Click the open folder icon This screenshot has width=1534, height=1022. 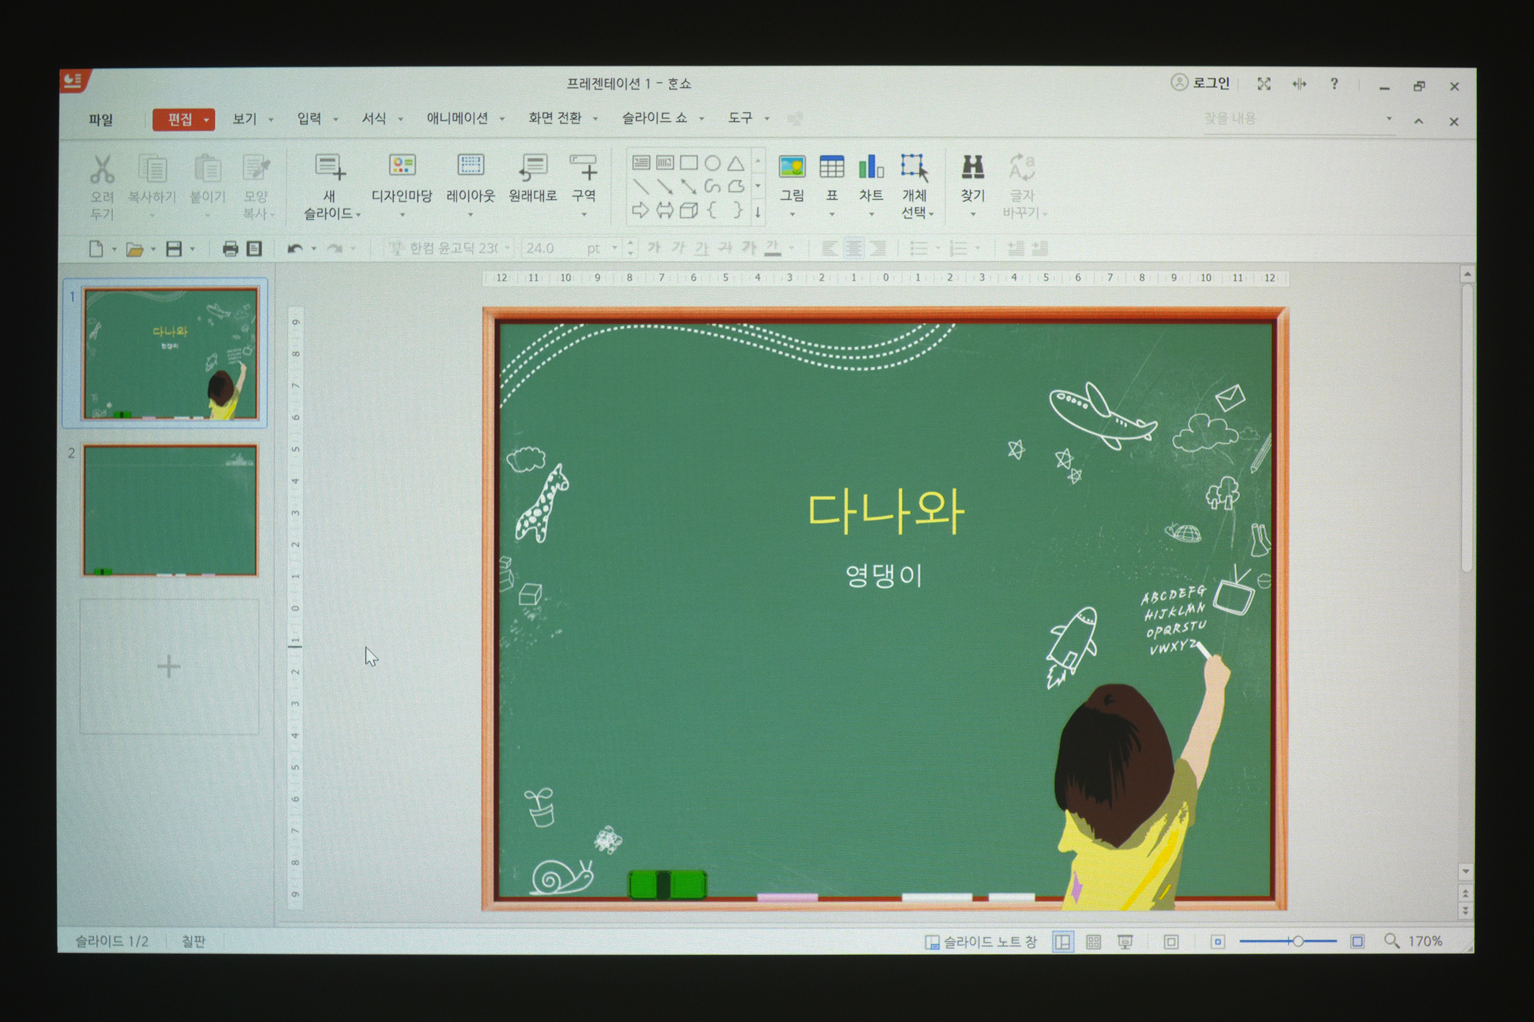(134, 250)
